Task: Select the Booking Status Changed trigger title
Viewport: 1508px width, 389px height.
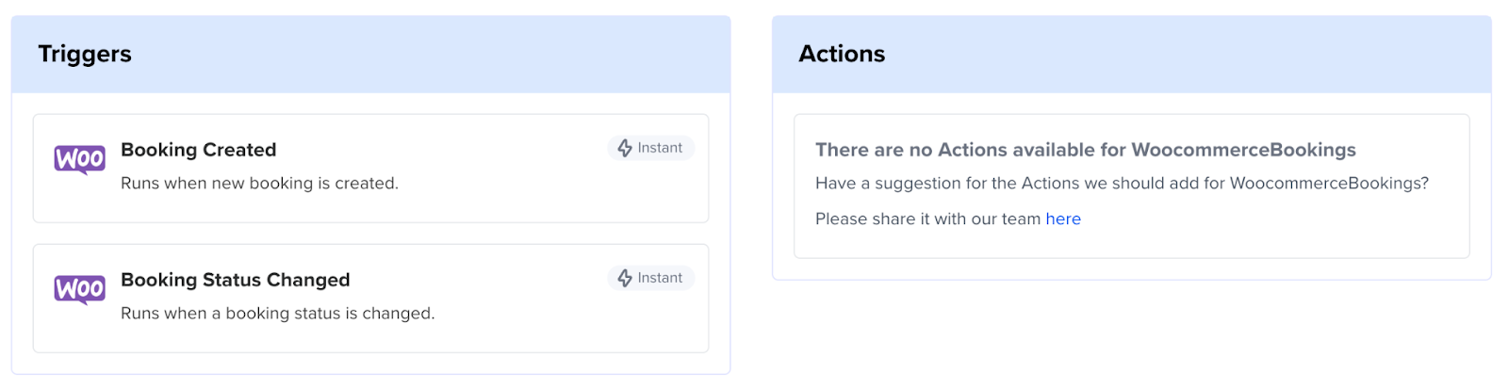Action: point(235,280)
